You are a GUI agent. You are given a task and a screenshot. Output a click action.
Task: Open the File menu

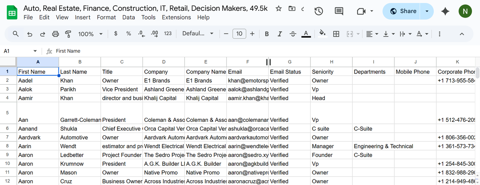pos(28,17)
